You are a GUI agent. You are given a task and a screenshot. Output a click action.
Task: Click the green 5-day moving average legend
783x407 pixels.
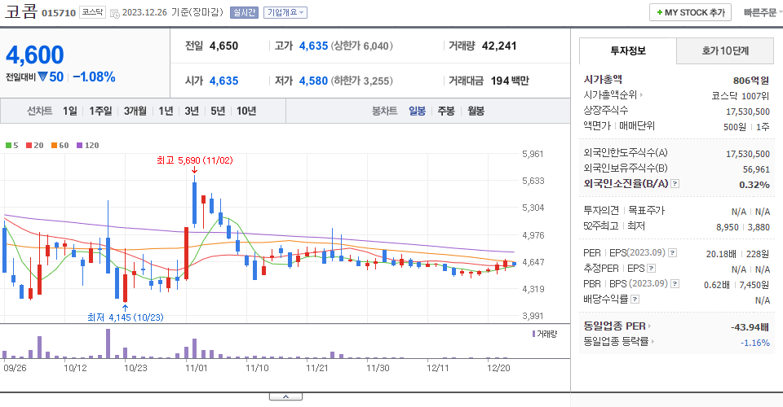tap(12, 146)
